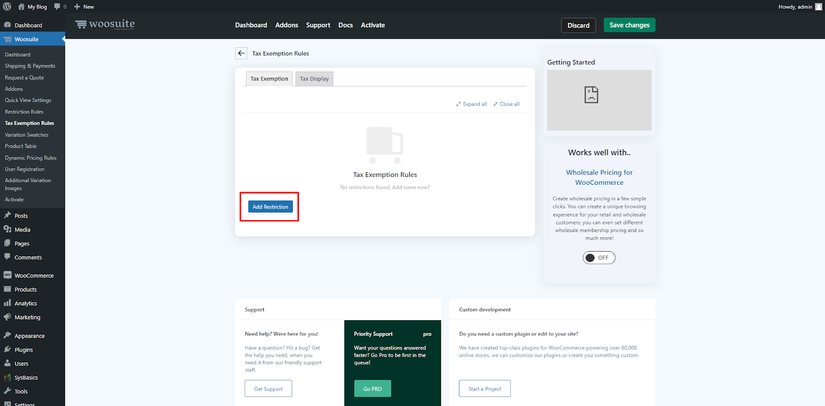This screenshot has width=825, height=406.
Task: Click the Add Restriction button
Action: point(270,207)
